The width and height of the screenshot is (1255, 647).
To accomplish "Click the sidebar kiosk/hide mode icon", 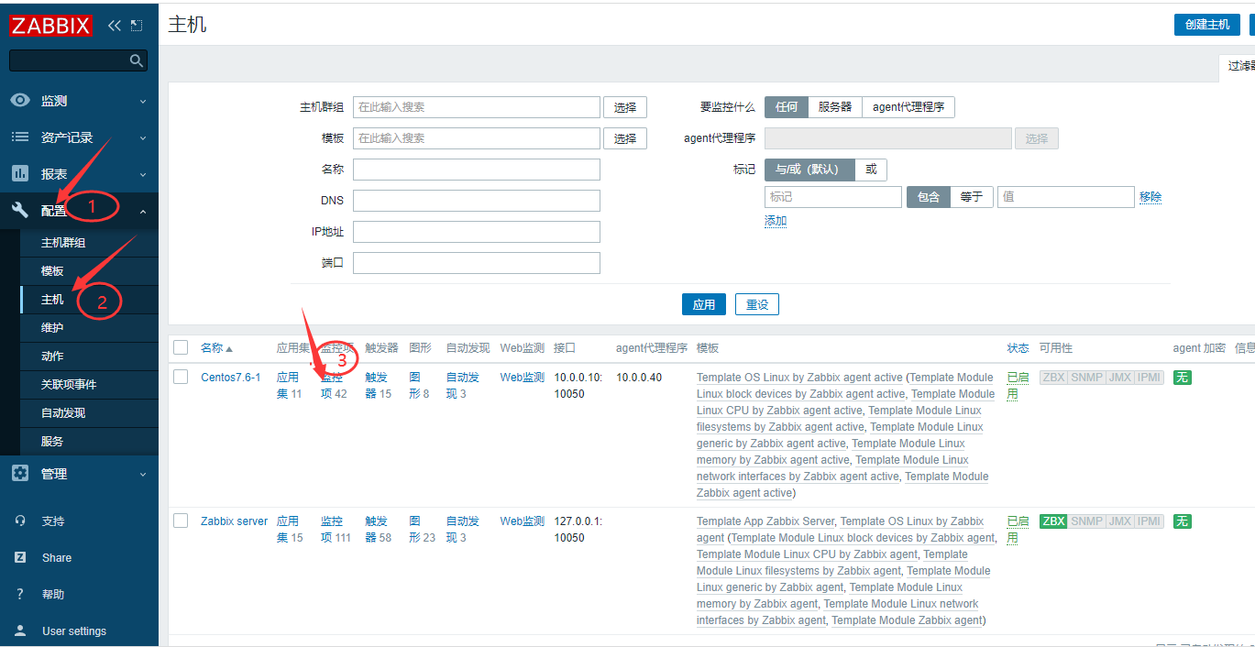I will tap(137, 25).
